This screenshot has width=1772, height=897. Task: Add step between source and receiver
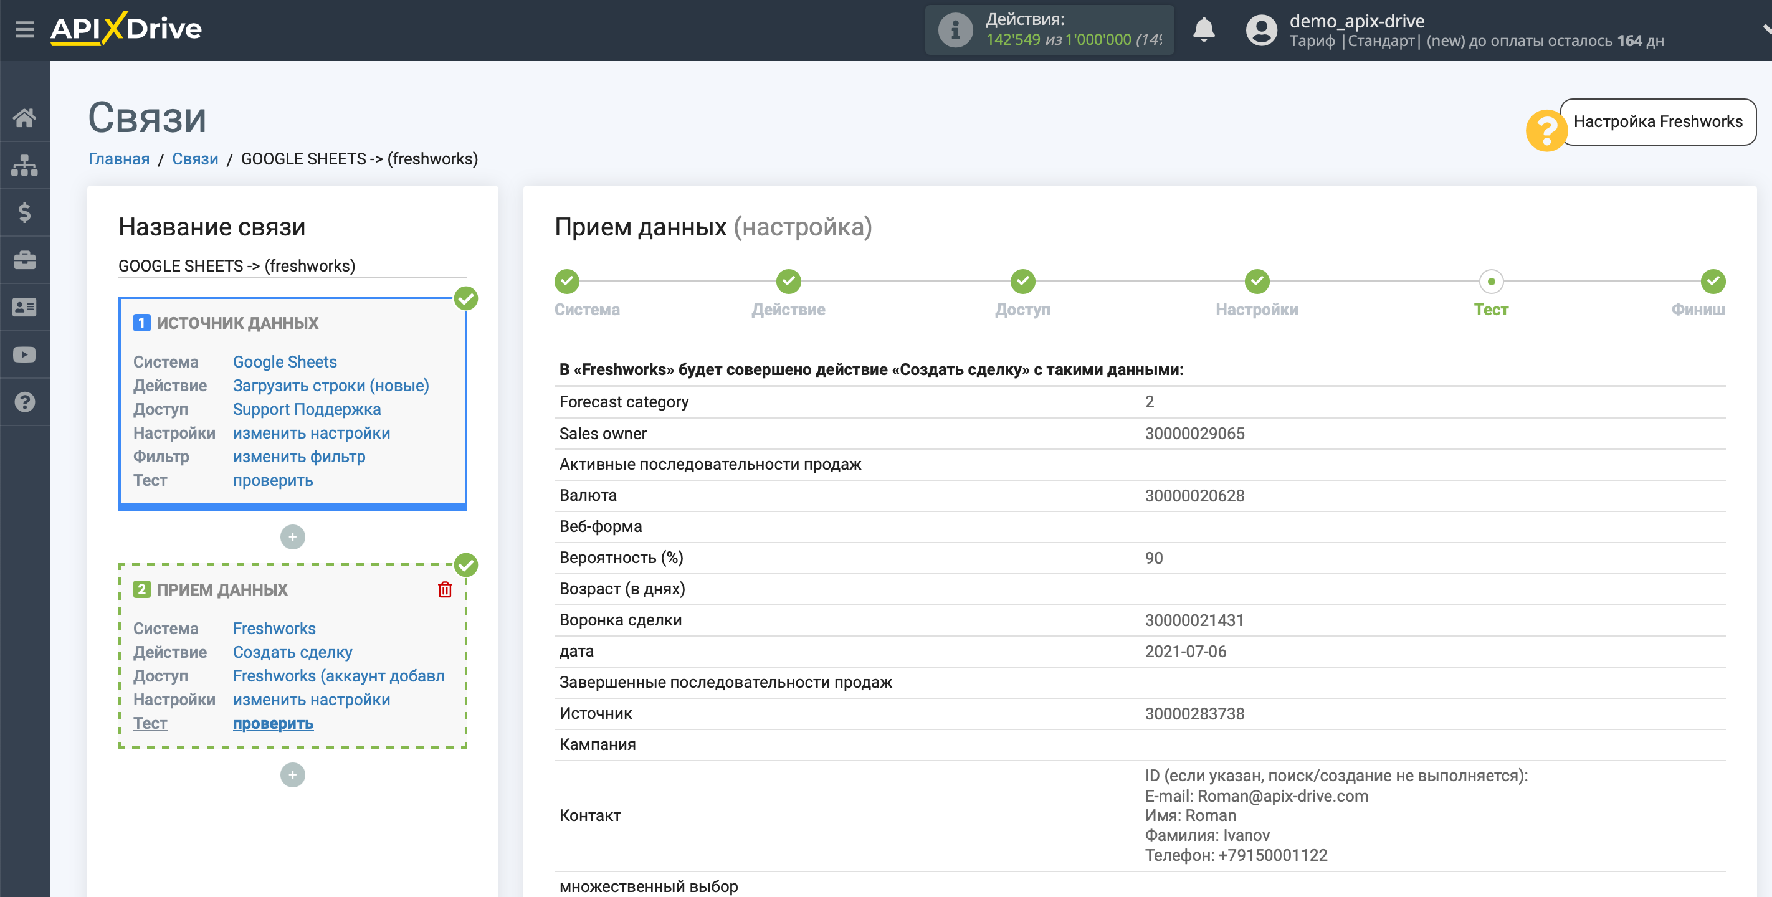coord(292,536)
